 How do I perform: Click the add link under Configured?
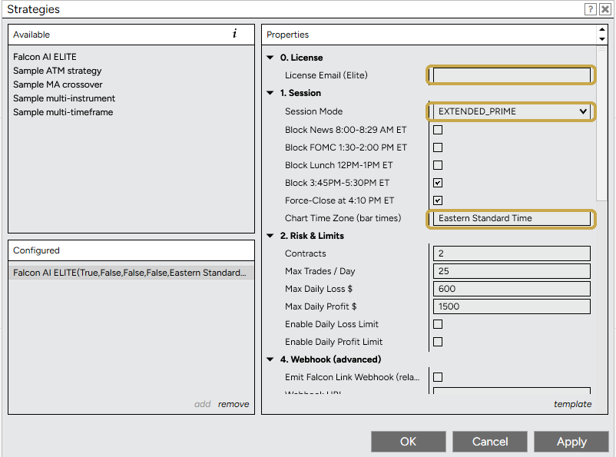[x=202, y=404]
